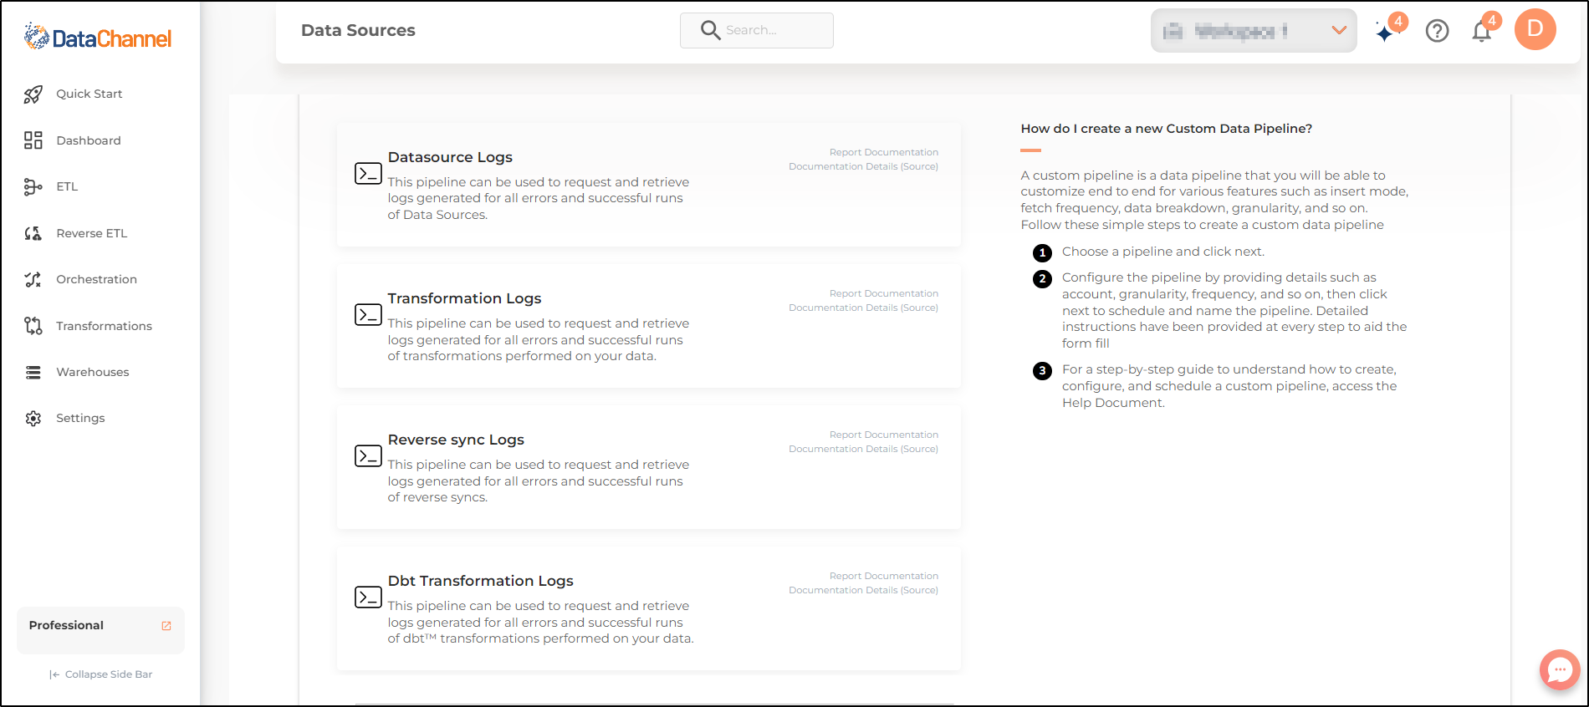This screenshot has height=707, width=1589.
Task: Click the Transformation Logs terminal icon
Action: 368,314
